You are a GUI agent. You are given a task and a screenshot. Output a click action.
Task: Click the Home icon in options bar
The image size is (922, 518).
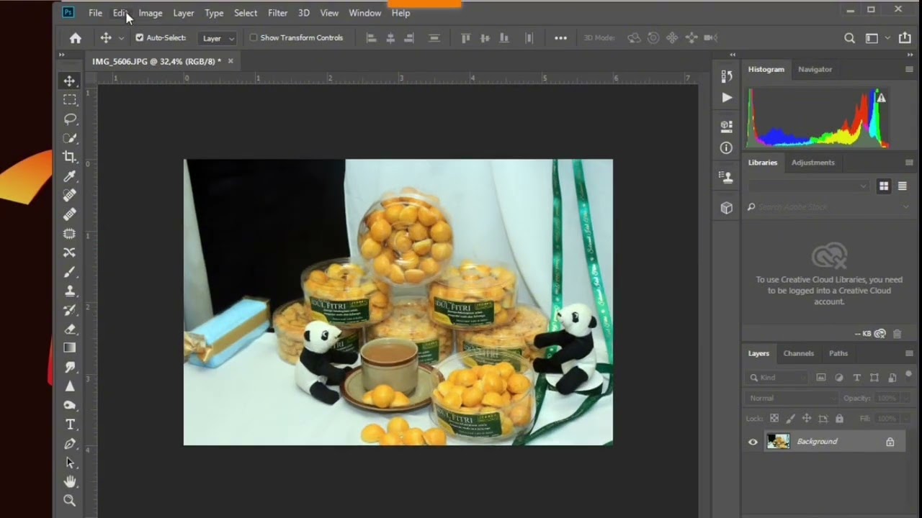click(x=76, y=38)
